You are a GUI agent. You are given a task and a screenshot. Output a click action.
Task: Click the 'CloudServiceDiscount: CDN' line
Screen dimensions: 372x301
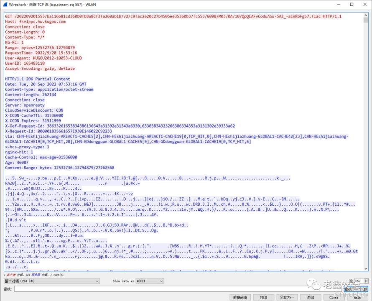click(x=34, y=110)
